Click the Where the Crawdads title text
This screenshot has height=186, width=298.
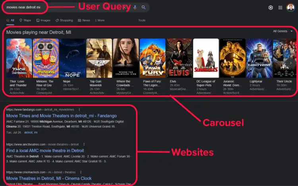point(125,83)
